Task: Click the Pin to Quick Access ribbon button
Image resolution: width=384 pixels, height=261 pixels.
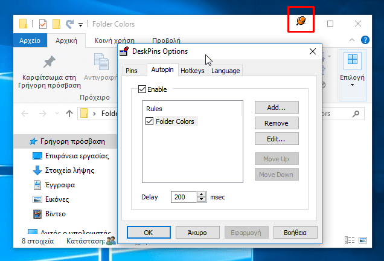Action: point(50,72)
